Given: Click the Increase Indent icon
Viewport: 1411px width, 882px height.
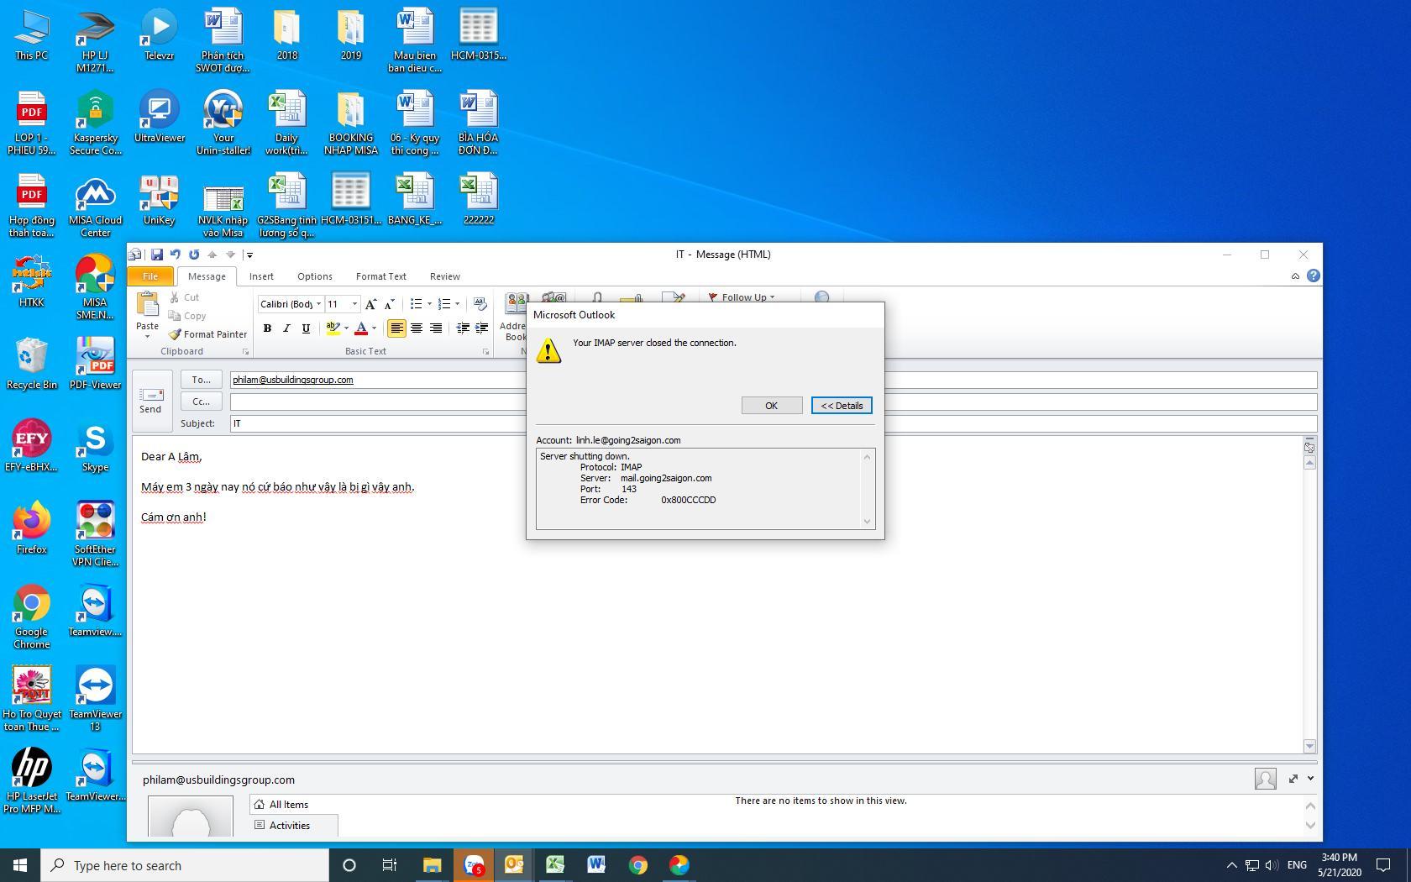Looking at the screenshot, I should (x=481, y=328).
